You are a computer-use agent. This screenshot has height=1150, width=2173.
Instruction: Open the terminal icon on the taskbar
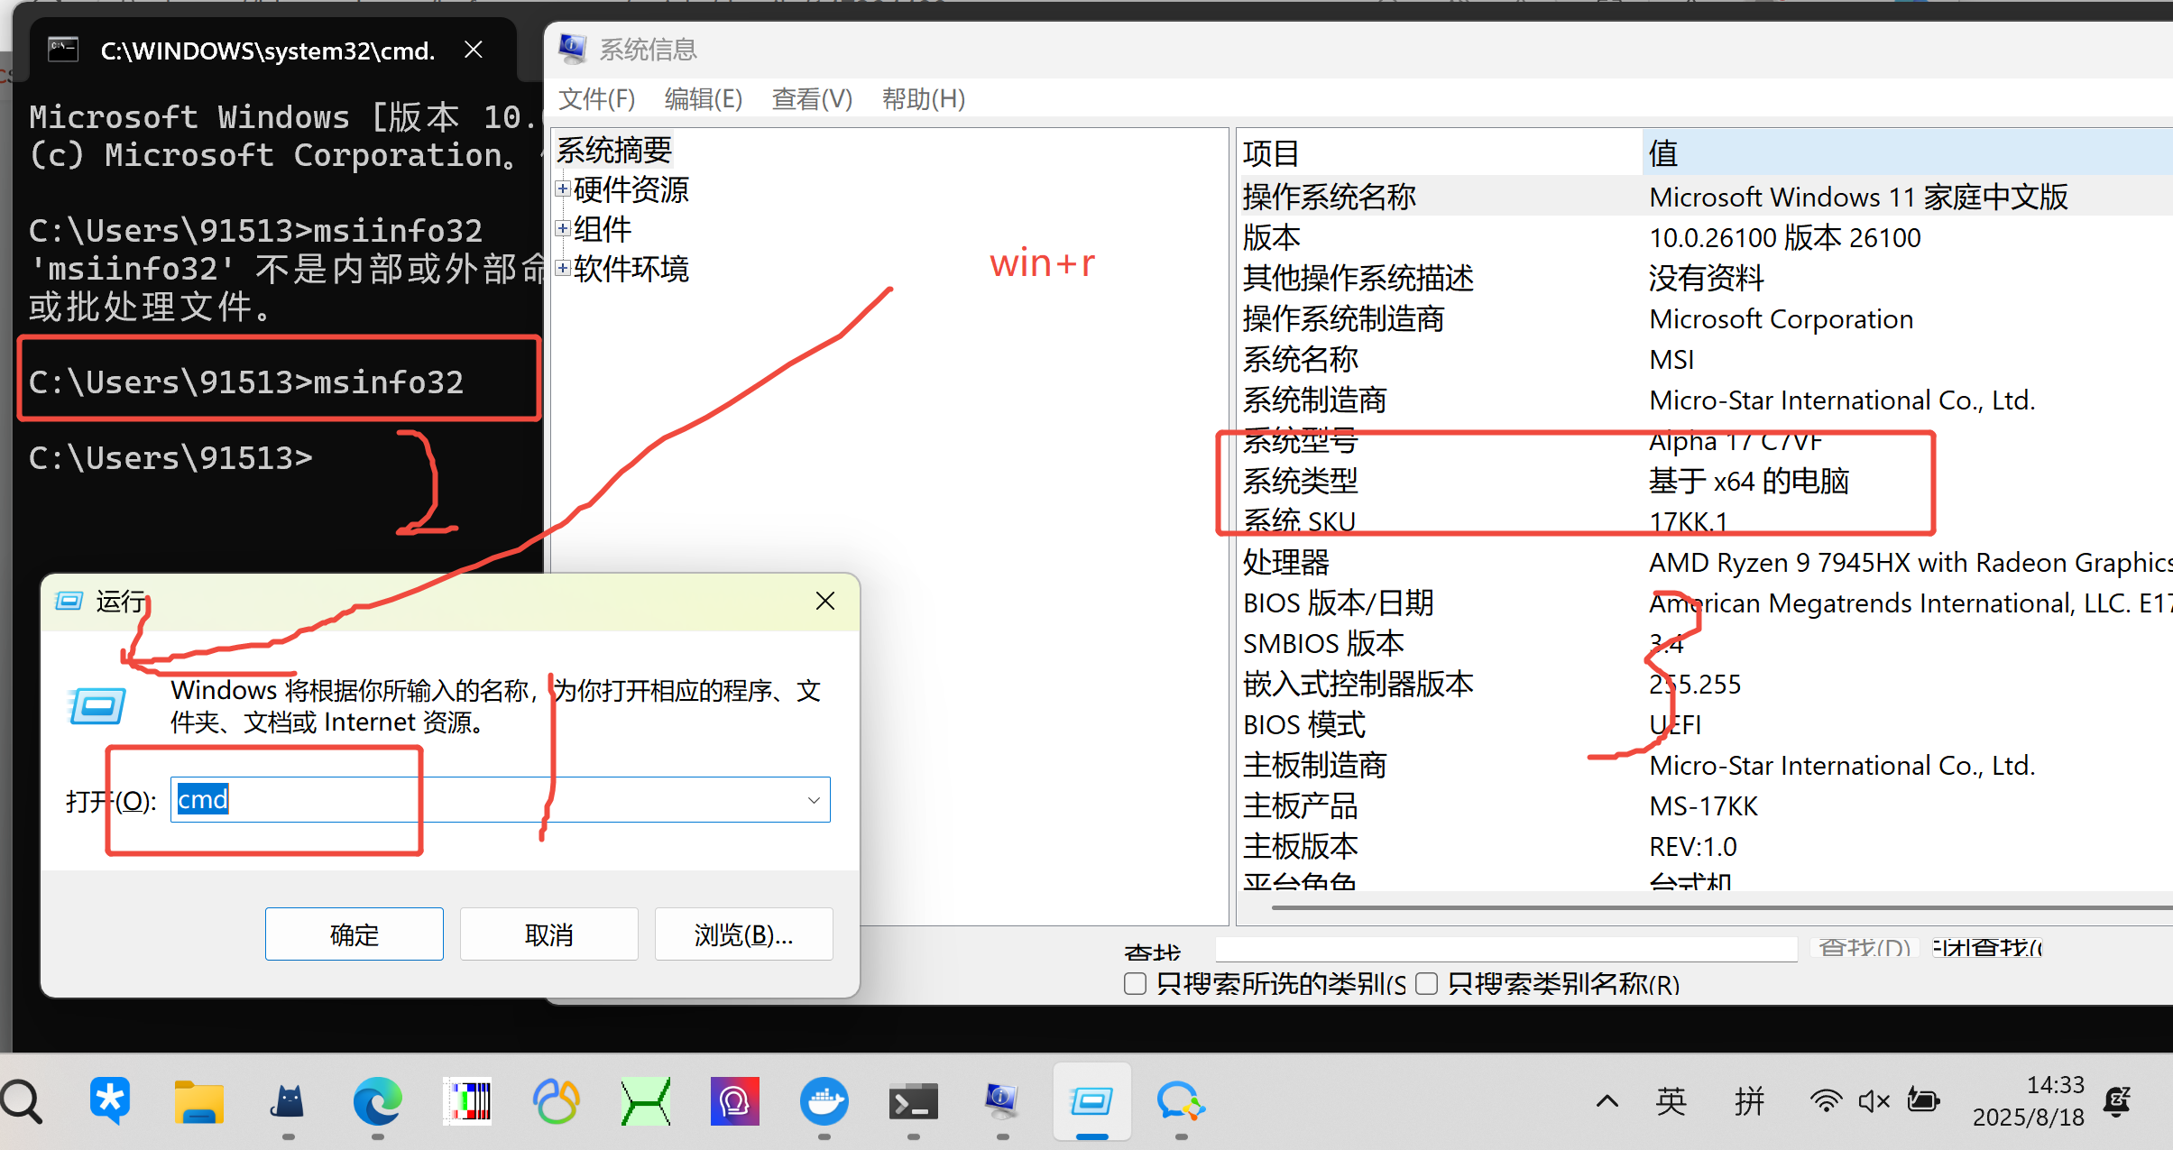(913, 1101)
